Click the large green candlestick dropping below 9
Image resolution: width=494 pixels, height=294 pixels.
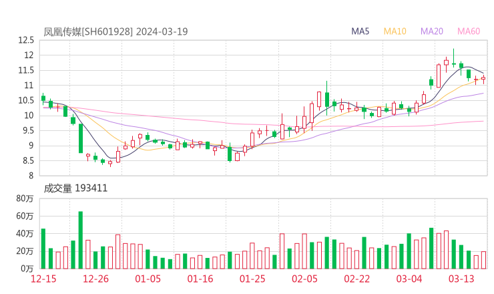click(x=81, y=138)
